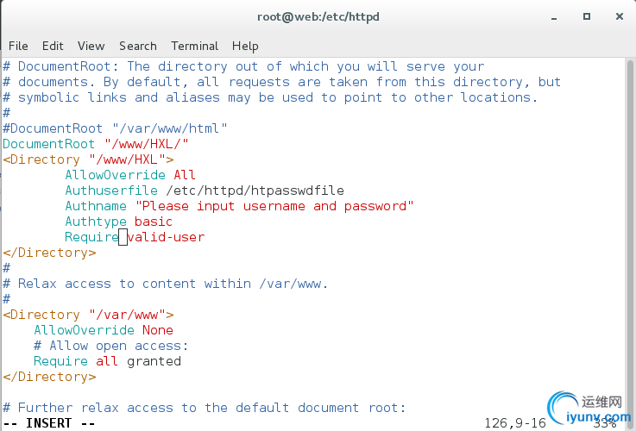Click on valid-user text
The height and width of the screenshot is (431, 636).
(166, 237)
